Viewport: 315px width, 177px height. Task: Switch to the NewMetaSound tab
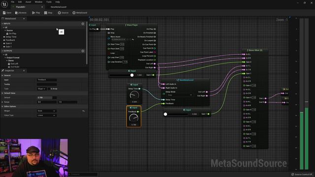click(x=59, y=7)
